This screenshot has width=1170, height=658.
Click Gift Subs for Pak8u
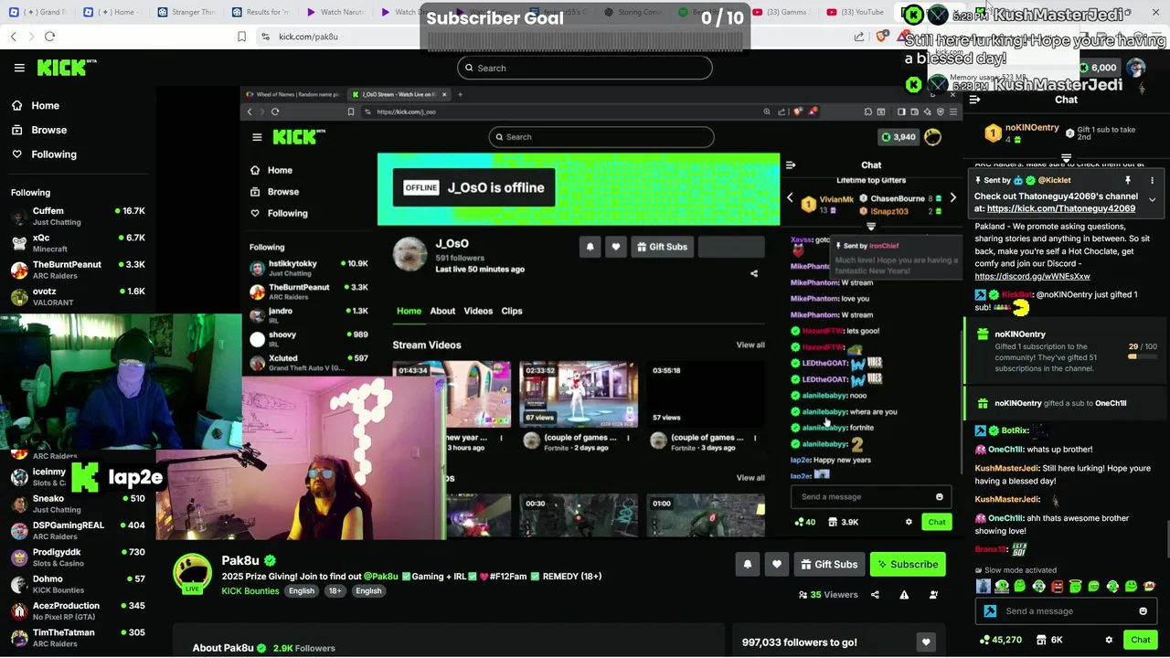(x=829, y=565)
